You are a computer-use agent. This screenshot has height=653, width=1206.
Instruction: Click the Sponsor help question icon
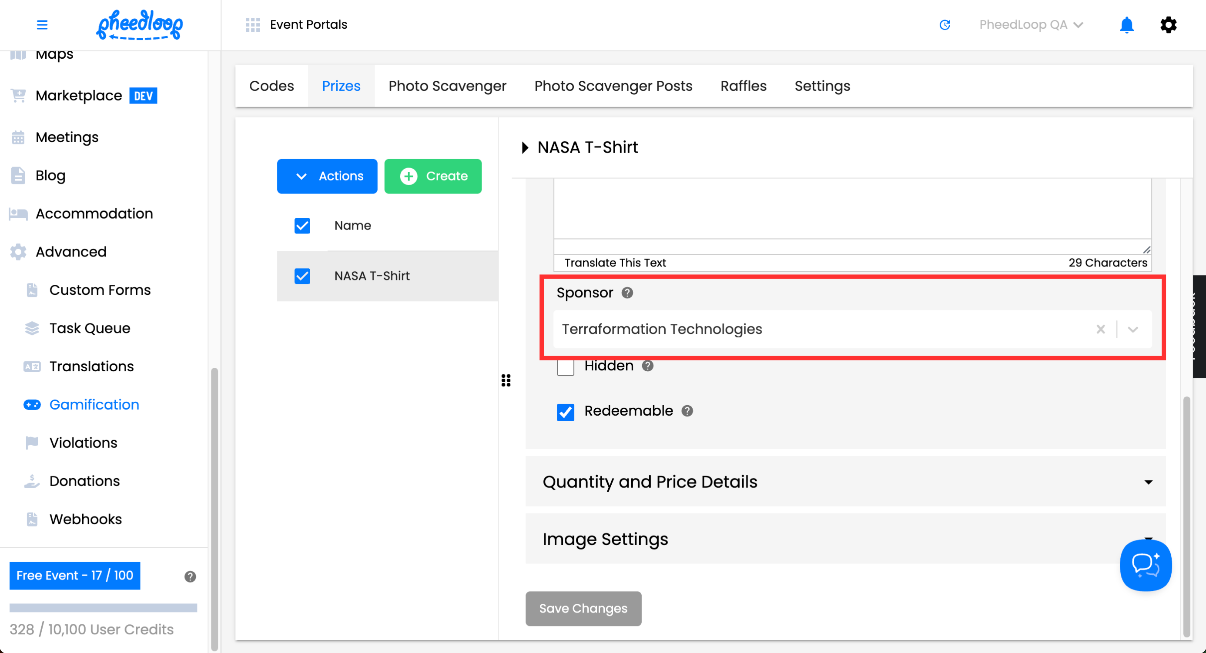(x=627, y=293)
